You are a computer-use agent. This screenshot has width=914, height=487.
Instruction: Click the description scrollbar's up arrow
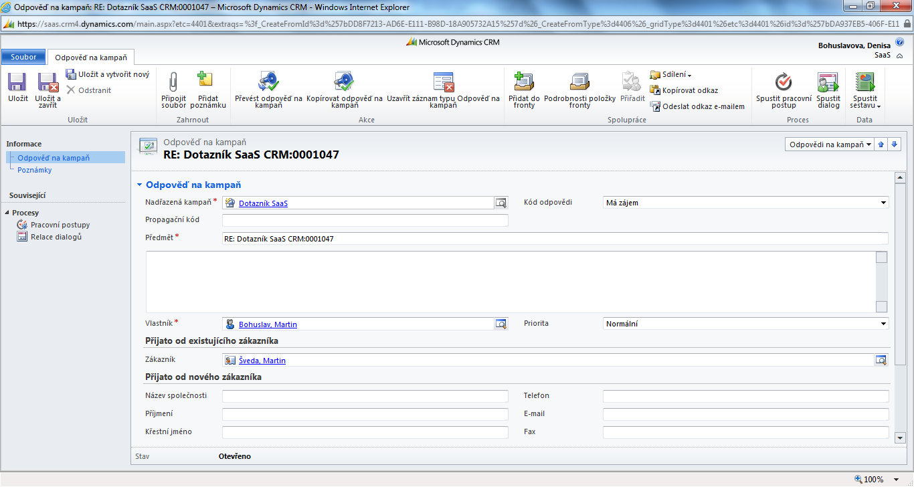pyautogui.click(x=882, y=257)
